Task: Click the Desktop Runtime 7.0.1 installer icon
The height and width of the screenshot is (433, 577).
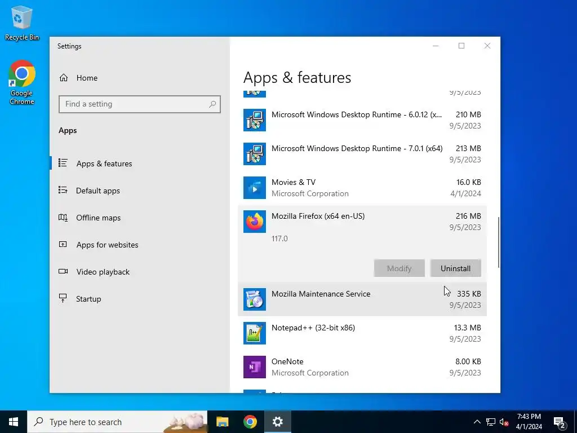Action: pyautogui.click(x=255, y=154)
